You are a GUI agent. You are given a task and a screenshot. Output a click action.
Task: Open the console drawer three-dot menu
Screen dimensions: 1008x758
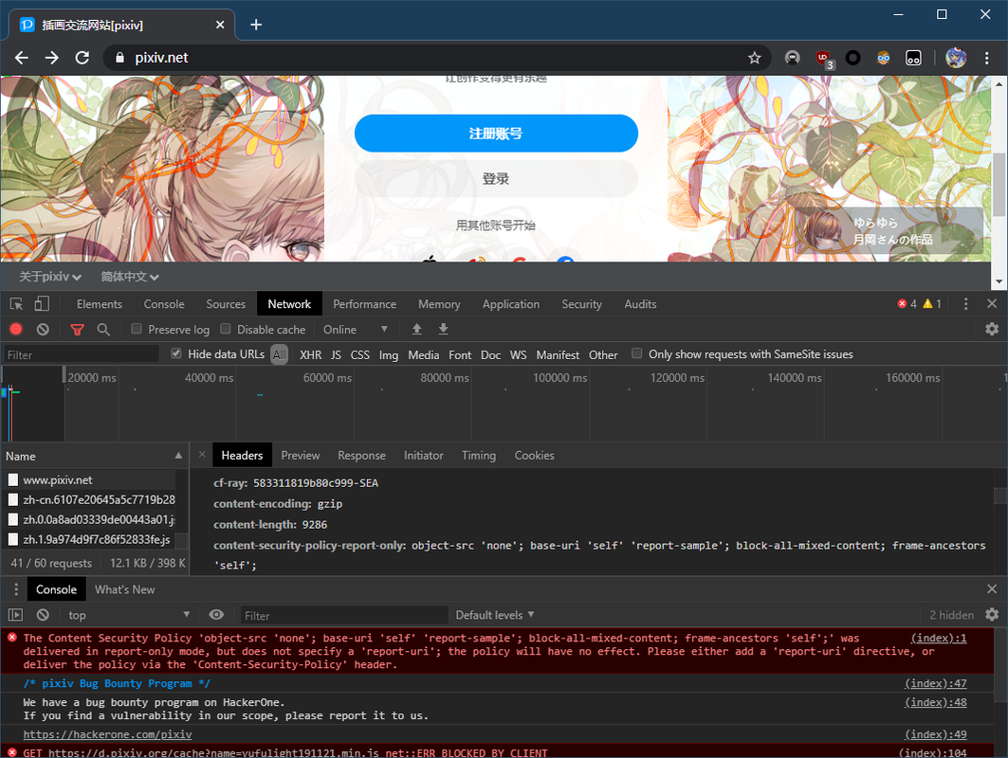pyautogui.click(x=16, y=589)
